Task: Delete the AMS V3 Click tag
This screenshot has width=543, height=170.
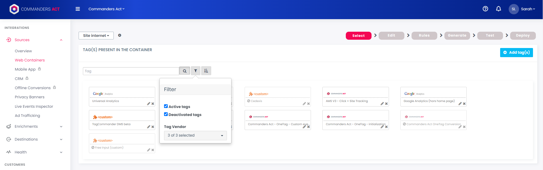Action: click(x=386, y=104)
